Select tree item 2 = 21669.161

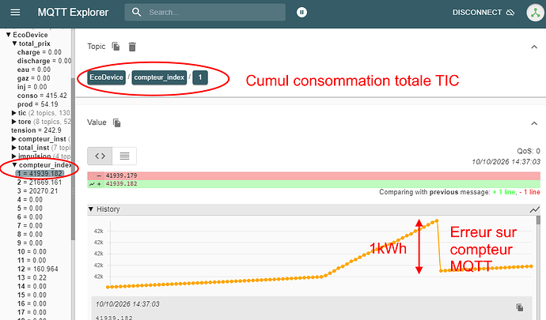(x=40, y=183)
